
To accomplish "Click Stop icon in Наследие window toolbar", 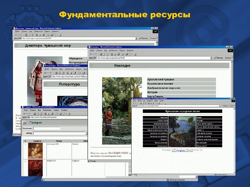I will [x=101, y=54].
